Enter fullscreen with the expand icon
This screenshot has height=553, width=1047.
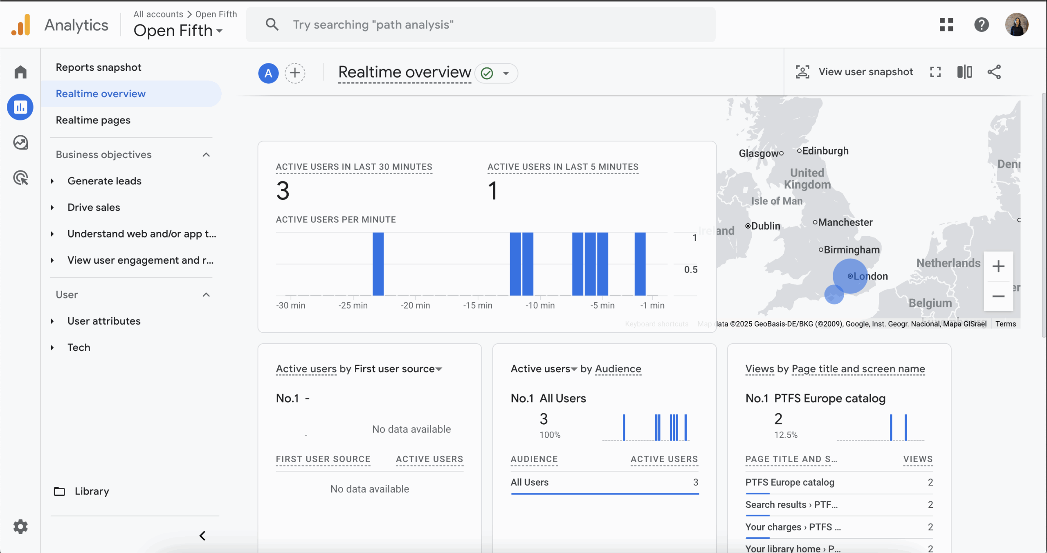[x=935, y=72]
